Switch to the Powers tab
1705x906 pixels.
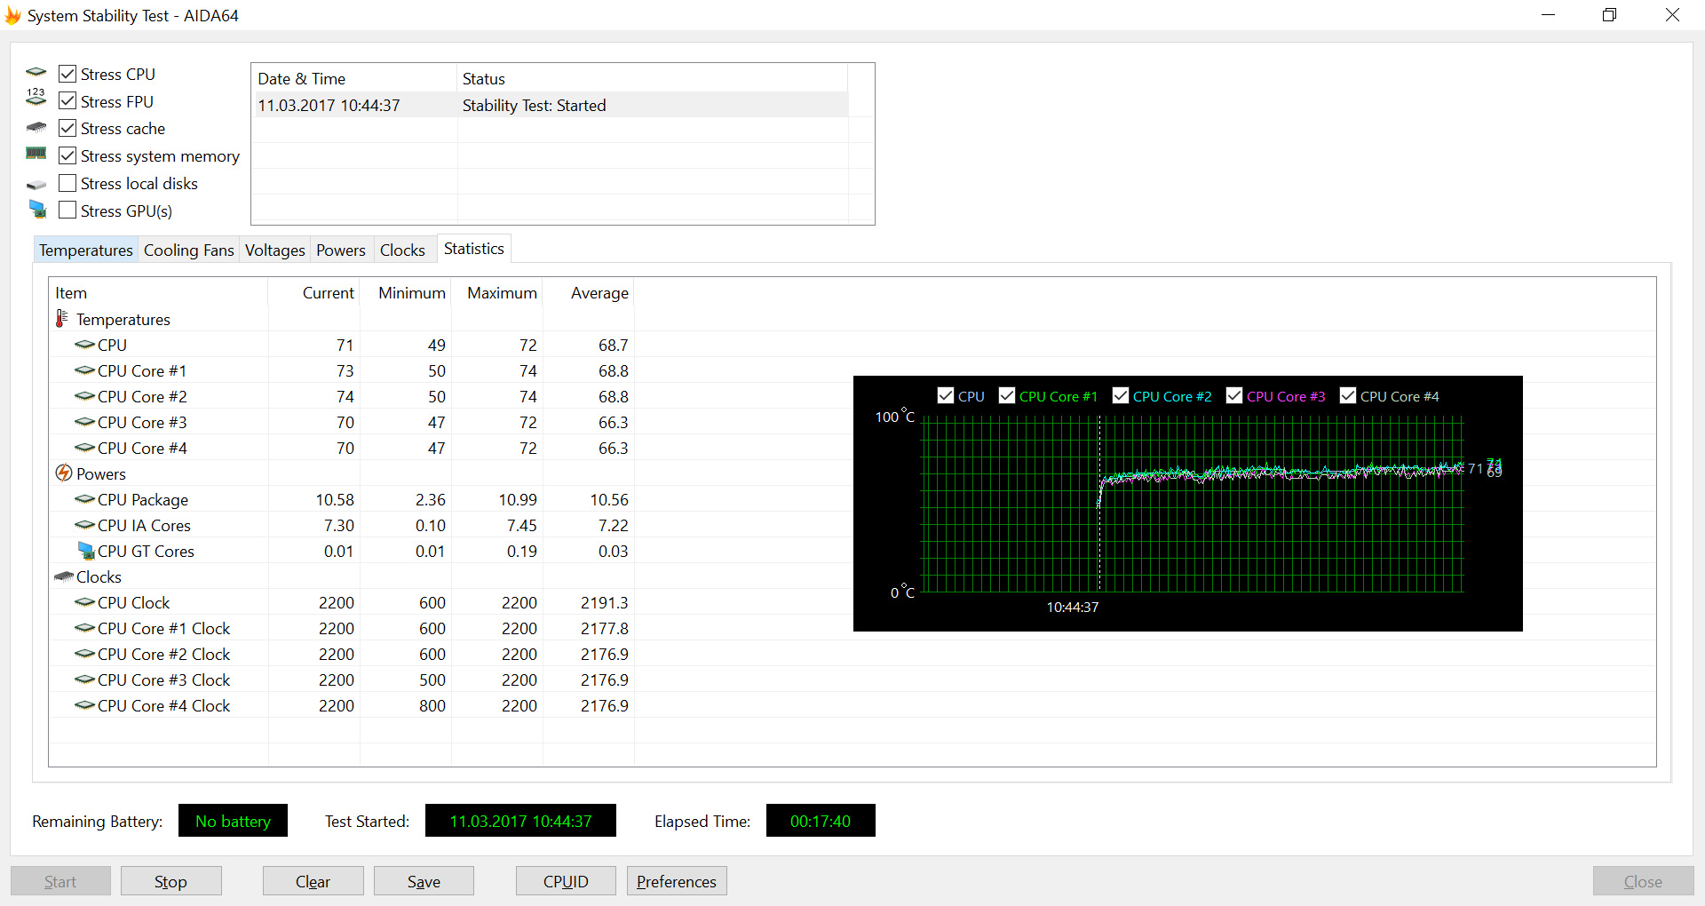[x=341, y=250]
